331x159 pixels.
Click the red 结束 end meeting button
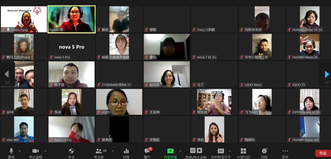323,153
